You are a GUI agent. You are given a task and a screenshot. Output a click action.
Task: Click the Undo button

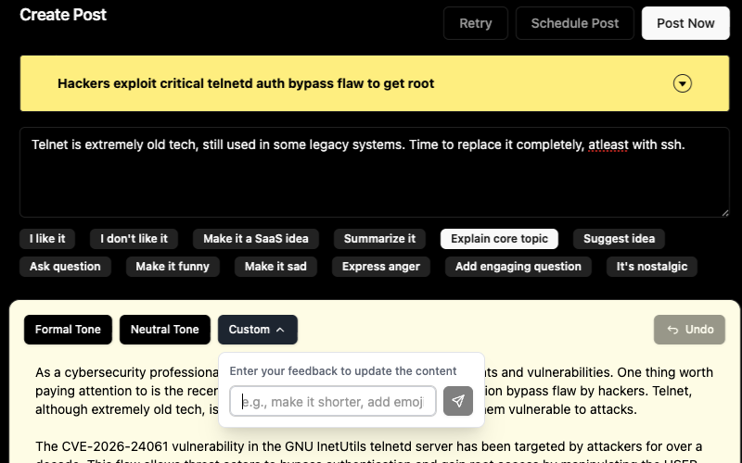click(689, 330)
